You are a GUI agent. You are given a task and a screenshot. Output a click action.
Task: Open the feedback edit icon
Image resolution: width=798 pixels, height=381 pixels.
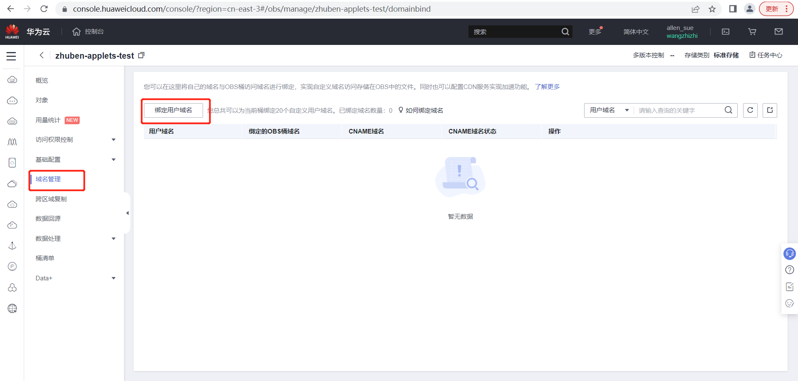click(789, 287)
